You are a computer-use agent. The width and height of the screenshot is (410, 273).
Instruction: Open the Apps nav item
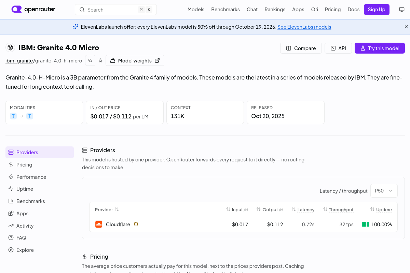(298, 10)
